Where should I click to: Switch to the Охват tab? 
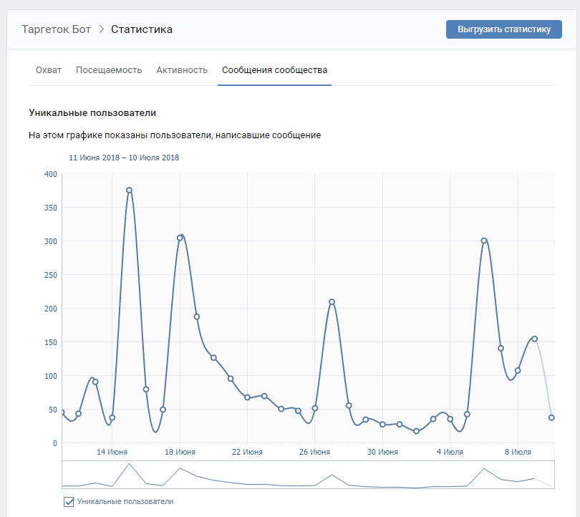click(49, 70)
